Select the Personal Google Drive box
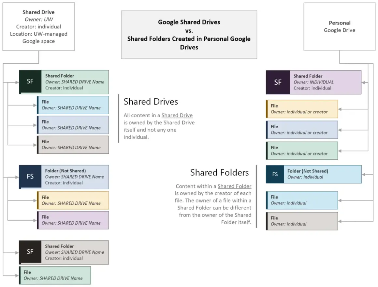Viewport: 378px width, 287px height. (x=340, y=26)
